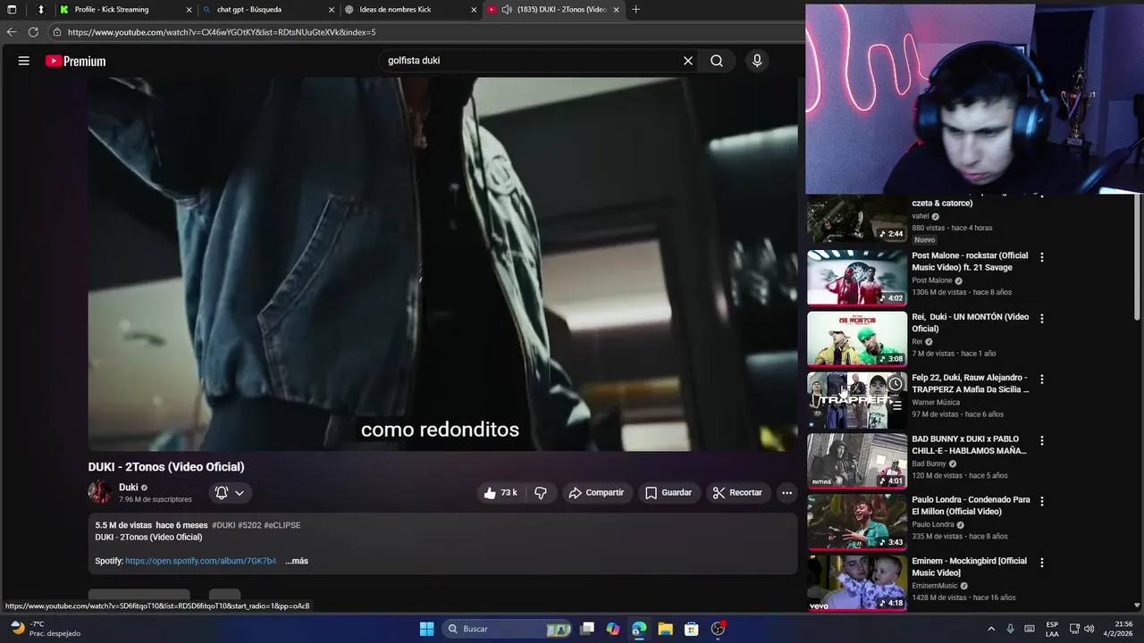Open the Spotify album link

[x=200, y=561]
